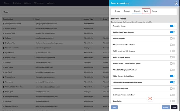This screenshot has height=111, width=180.
Task: Turn on Ability to Cancel Session
Action: pos(172,57)
